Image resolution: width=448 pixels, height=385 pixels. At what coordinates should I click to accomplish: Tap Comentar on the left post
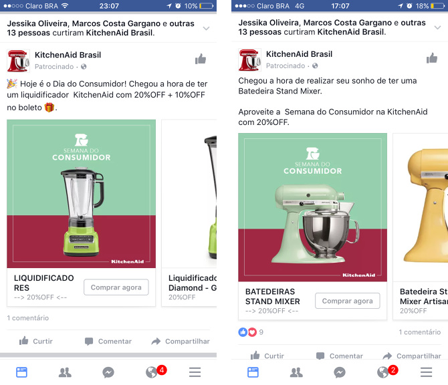pyautogui.click(x=108, y=341)
